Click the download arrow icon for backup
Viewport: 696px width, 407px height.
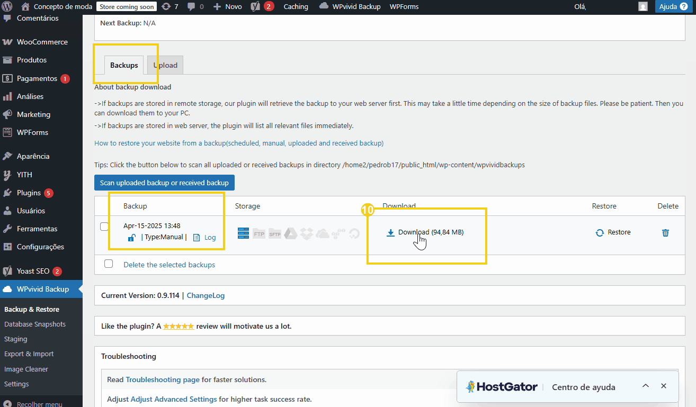tap(390, 232)
